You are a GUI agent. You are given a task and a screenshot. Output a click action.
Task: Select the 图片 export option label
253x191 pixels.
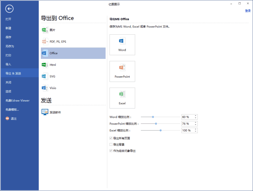click(52, 30)
